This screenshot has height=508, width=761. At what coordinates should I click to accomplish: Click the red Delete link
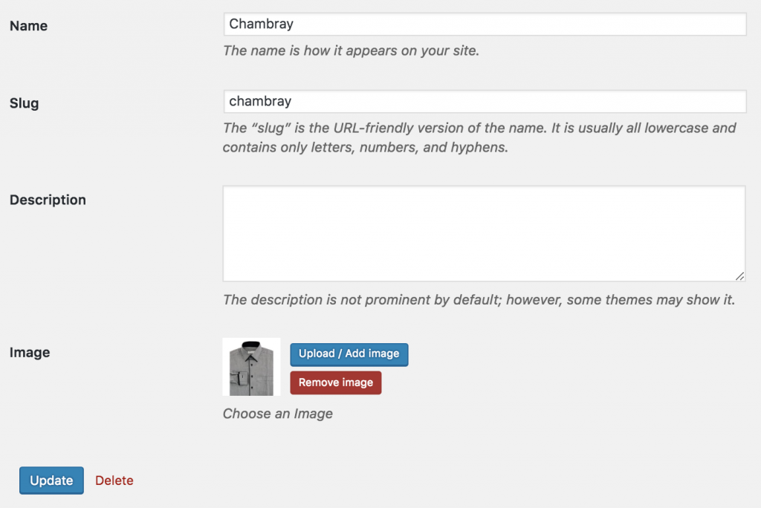coord(114,481)
